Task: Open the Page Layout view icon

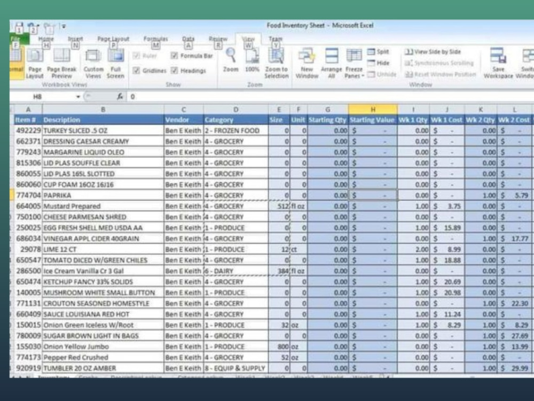Action: (35, 64)
